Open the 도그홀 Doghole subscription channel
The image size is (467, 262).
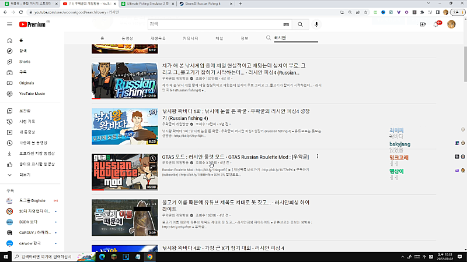click(x=32, y=200)
